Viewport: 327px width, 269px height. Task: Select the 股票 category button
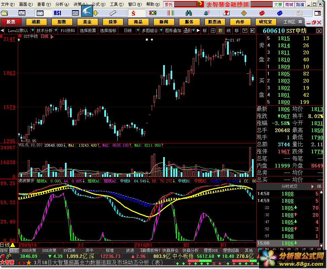tap(11, 22)
